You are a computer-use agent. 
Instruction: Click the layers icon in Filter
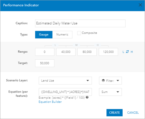coord(103,81)
